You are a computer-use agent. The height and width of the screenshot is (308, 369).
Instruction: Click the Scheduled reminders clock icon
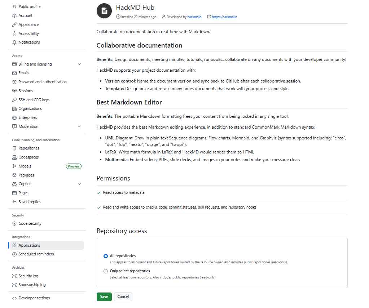click(x=14, y=254)
